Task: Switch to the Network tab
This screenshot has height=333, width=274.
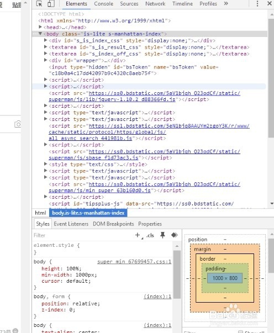Action: pyautogui.click(x=155, y=4)
